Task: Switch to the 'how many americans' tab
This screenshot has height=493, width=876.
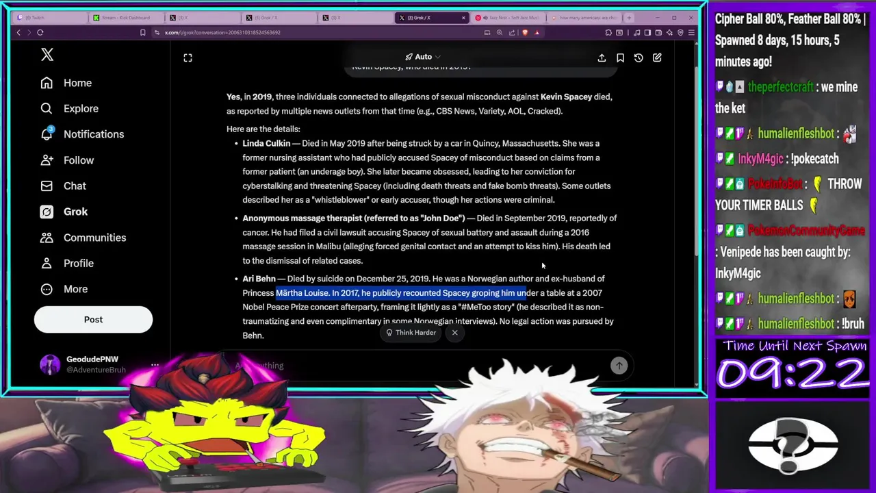Action: [x=584, y=17]
